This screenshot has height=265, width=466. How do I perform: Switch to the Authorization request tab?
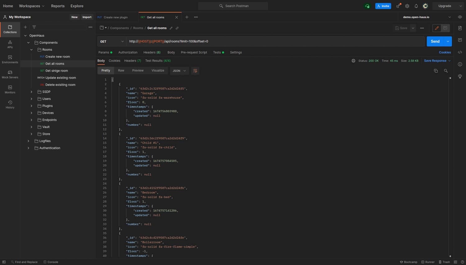pos(128,52)
